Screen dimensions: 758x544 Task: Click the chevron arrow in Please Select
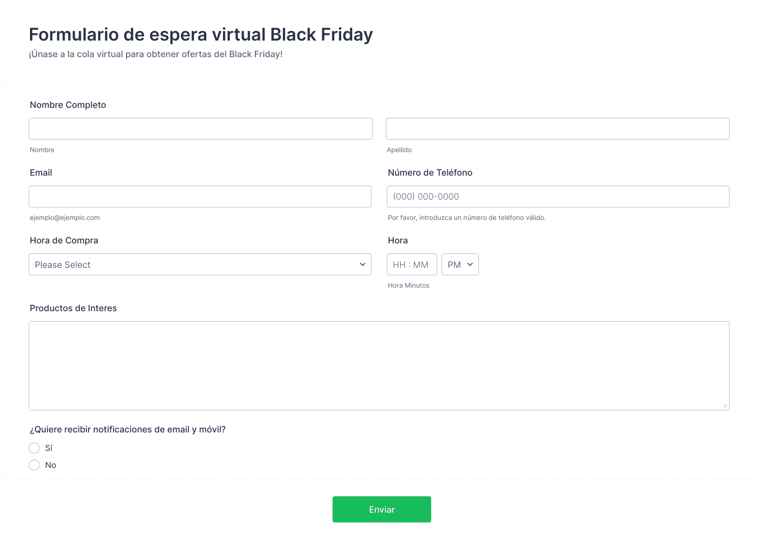(362, 265)
